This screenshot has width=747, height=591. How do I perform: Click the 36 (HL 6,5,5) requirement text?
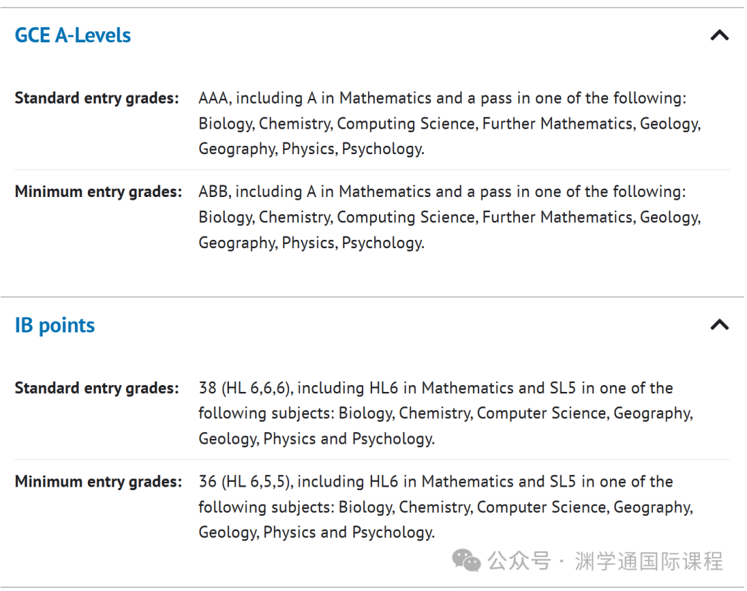click(x=246, y=482)
